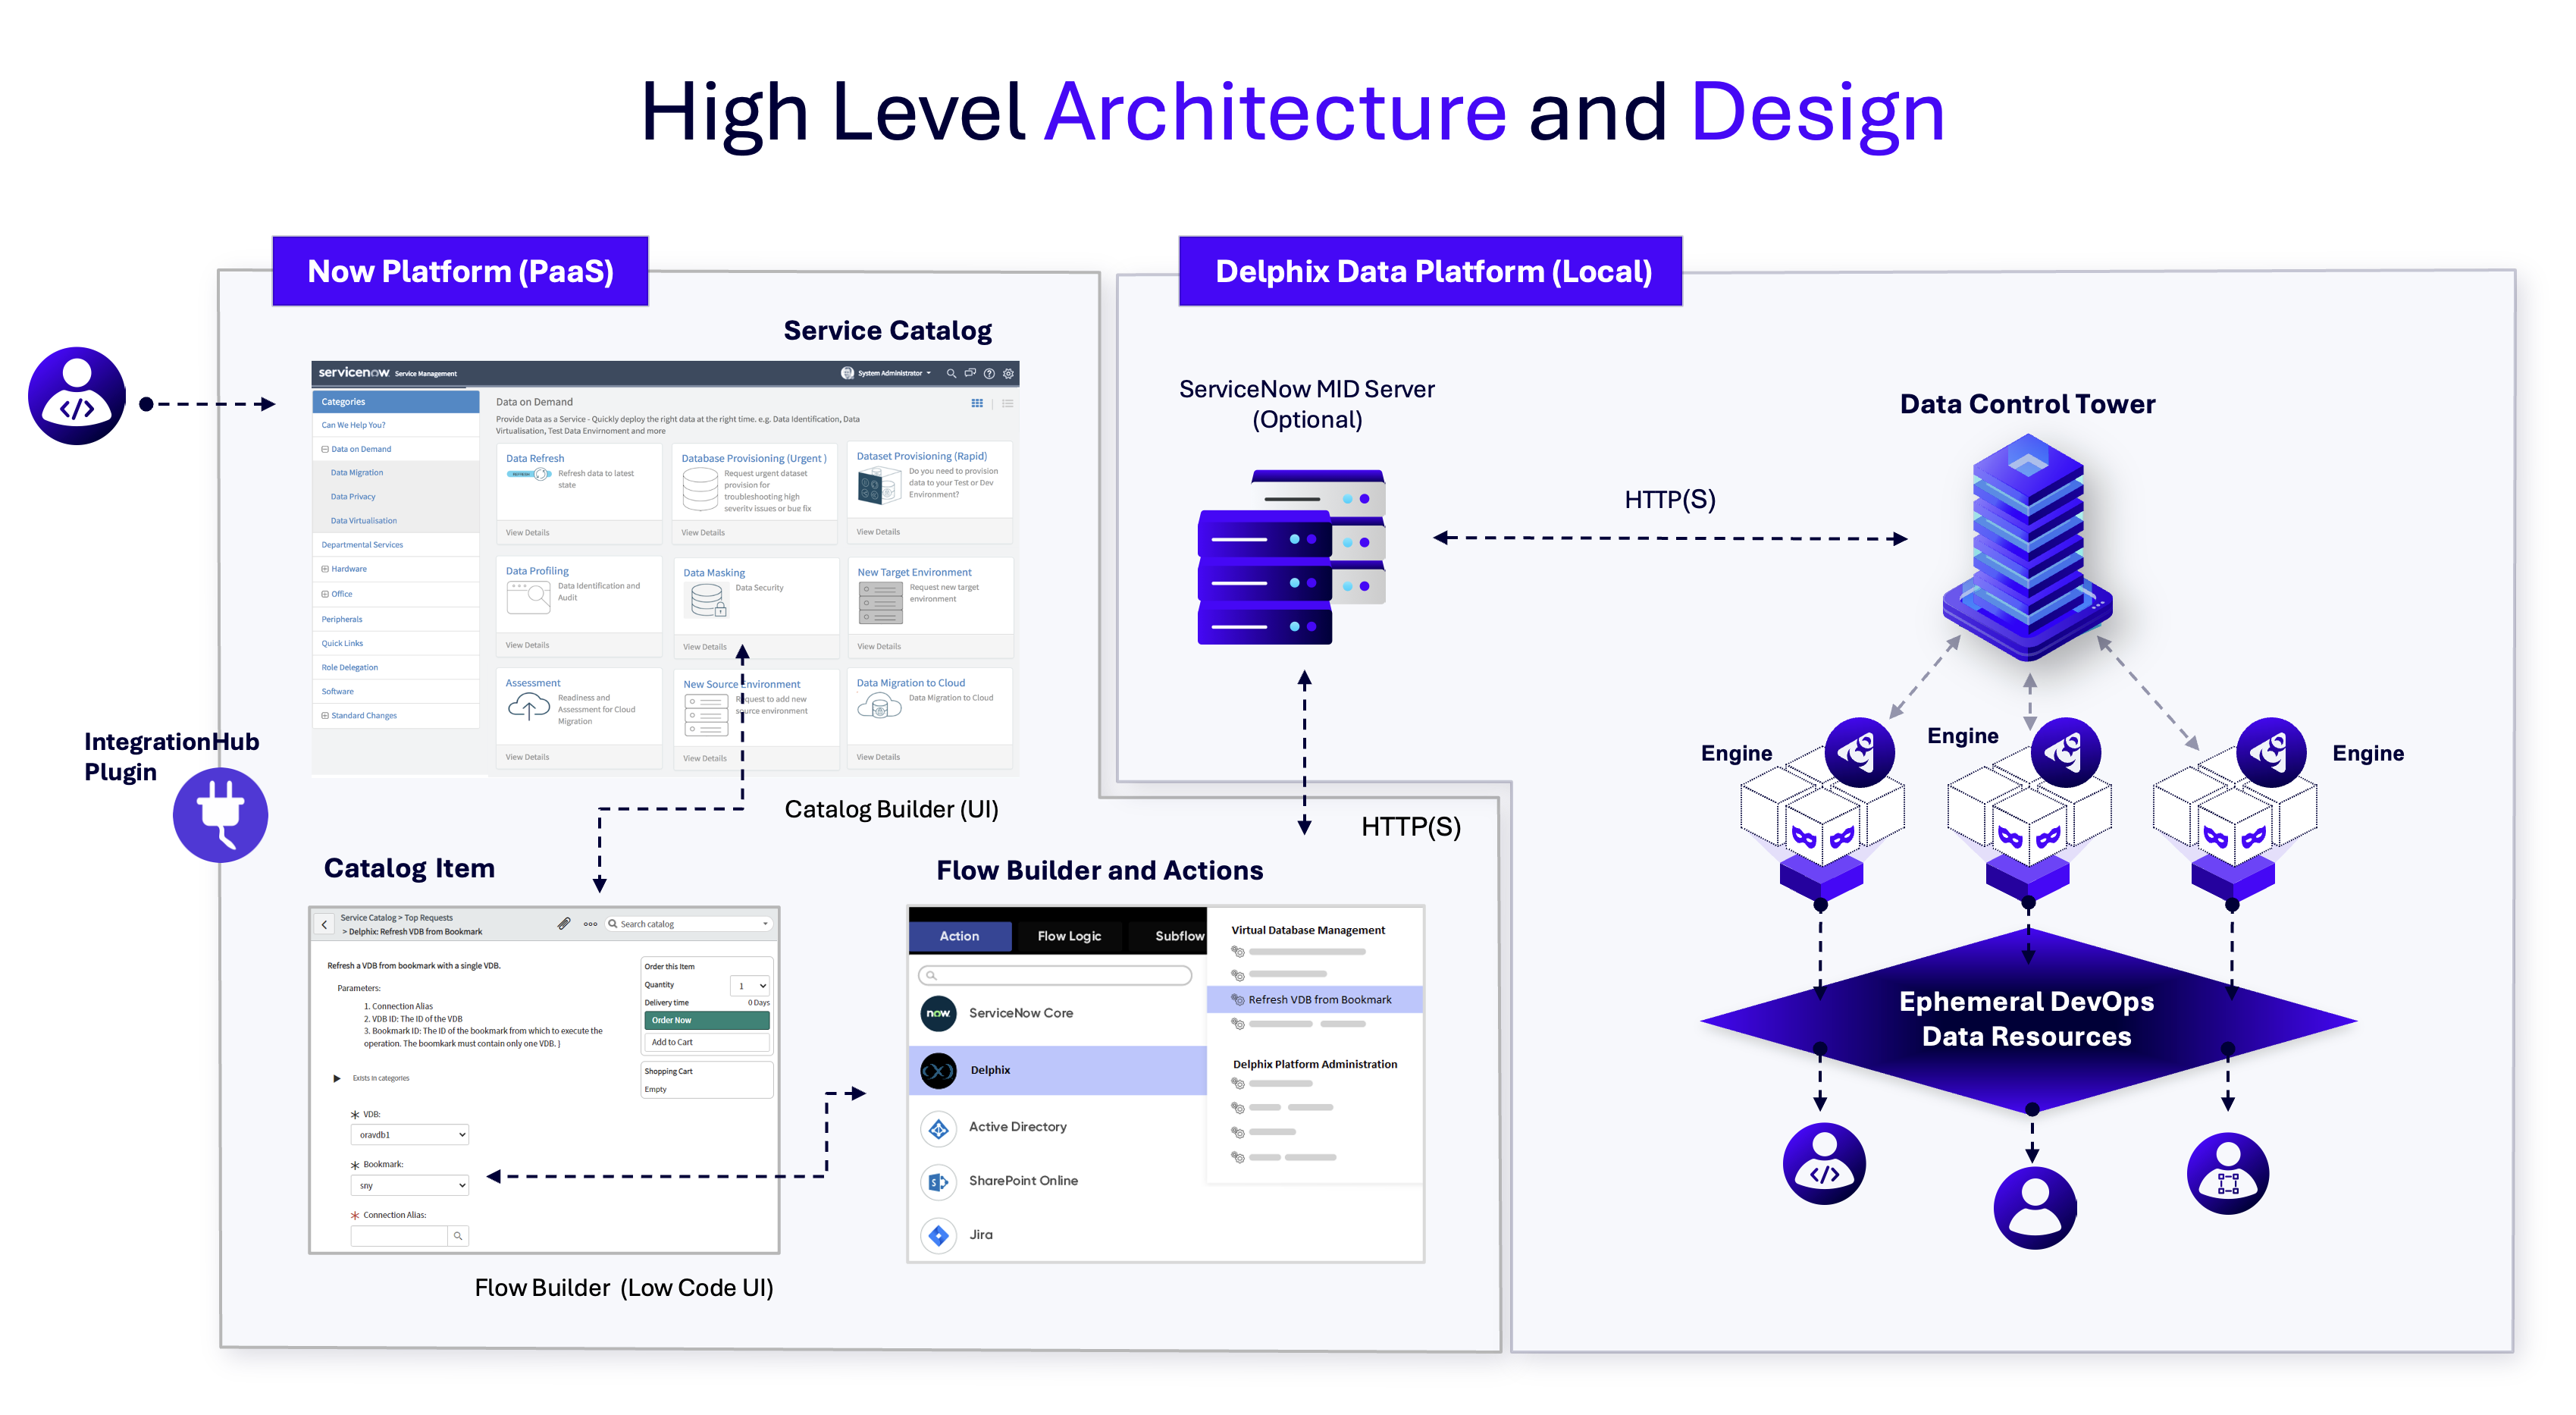Open the Quantity dropdown
The width and height of the screenshot is (2576, 1415).
click(x=750, y=986)
